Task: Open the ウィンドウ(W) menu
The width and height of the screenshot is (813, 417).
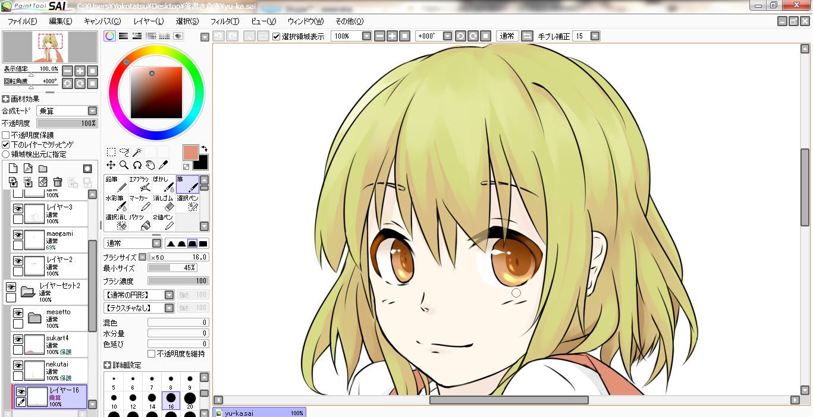Action: [306, 21]
